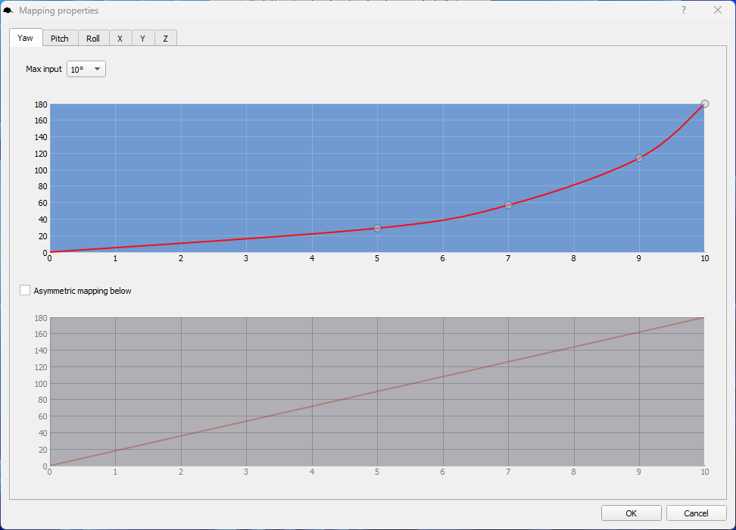Open the Max input dropdown
The height and width of the screenshot is (530, 736).
click(x=86, y=69)
